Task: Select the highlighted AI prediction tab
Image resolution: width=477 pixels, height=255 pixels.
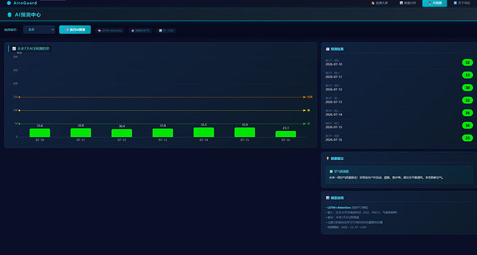Action: [x=435, y=3]
